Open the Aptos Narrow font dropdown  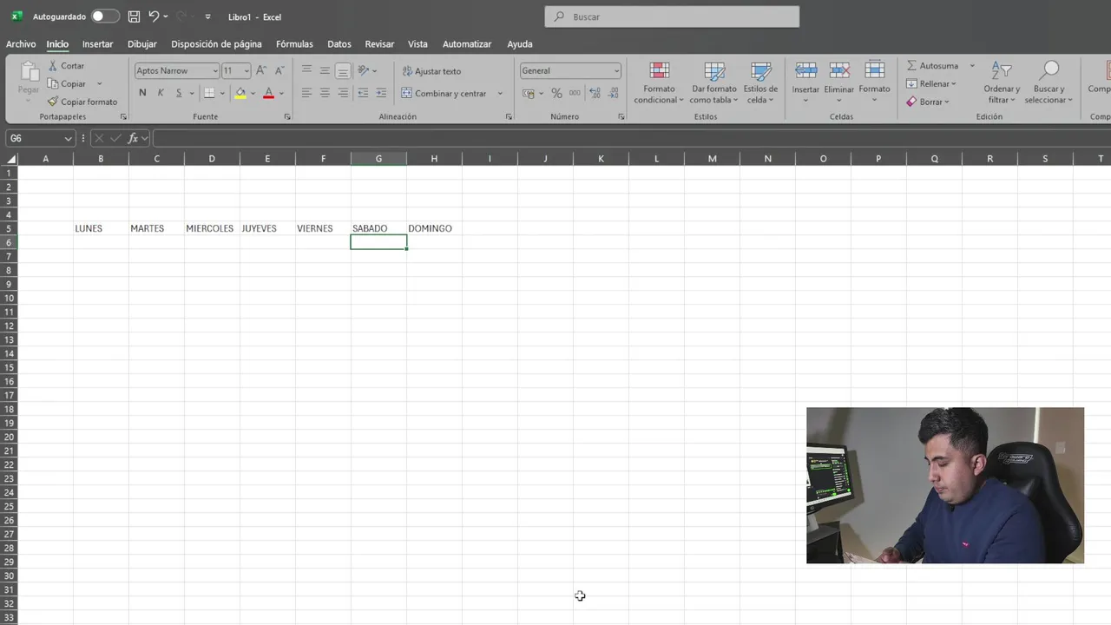215,71
